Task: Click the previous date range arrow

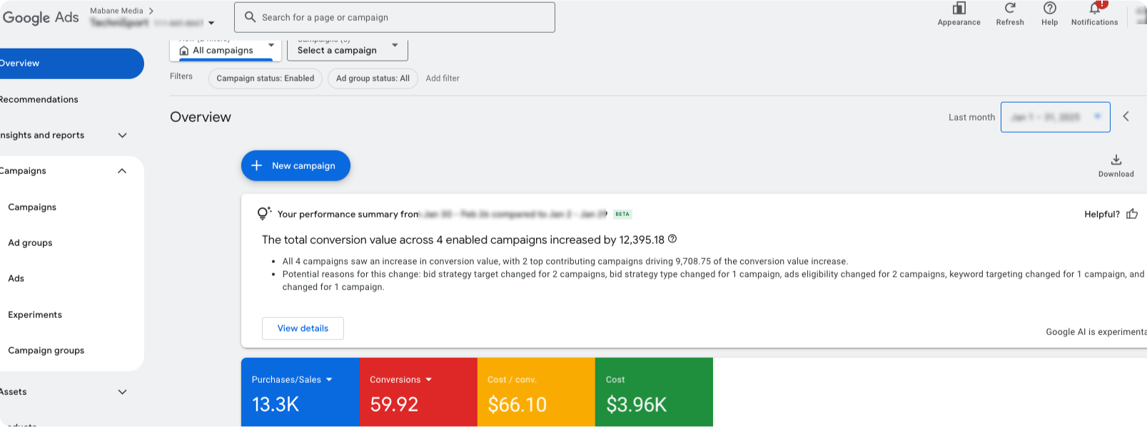Action: pyautogui.click(x=1126, y=117)
